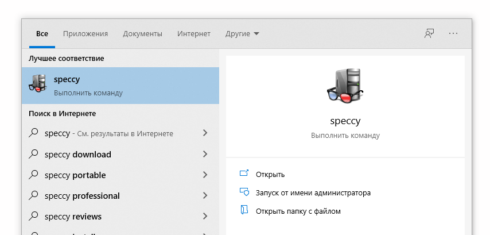
Task: Switch to the Все tab
Action: pos(42,33)
